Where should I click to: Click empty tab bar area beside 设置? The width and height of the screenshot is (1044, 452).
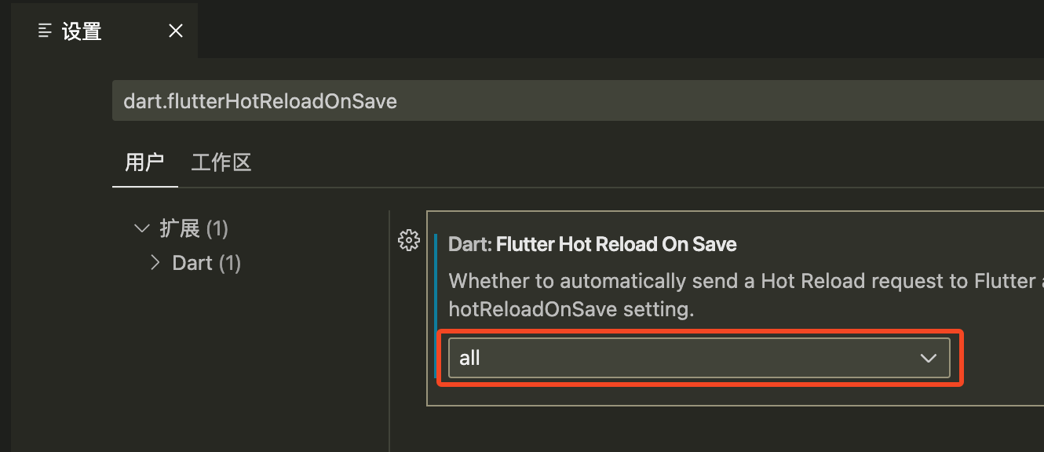(620, 31)
